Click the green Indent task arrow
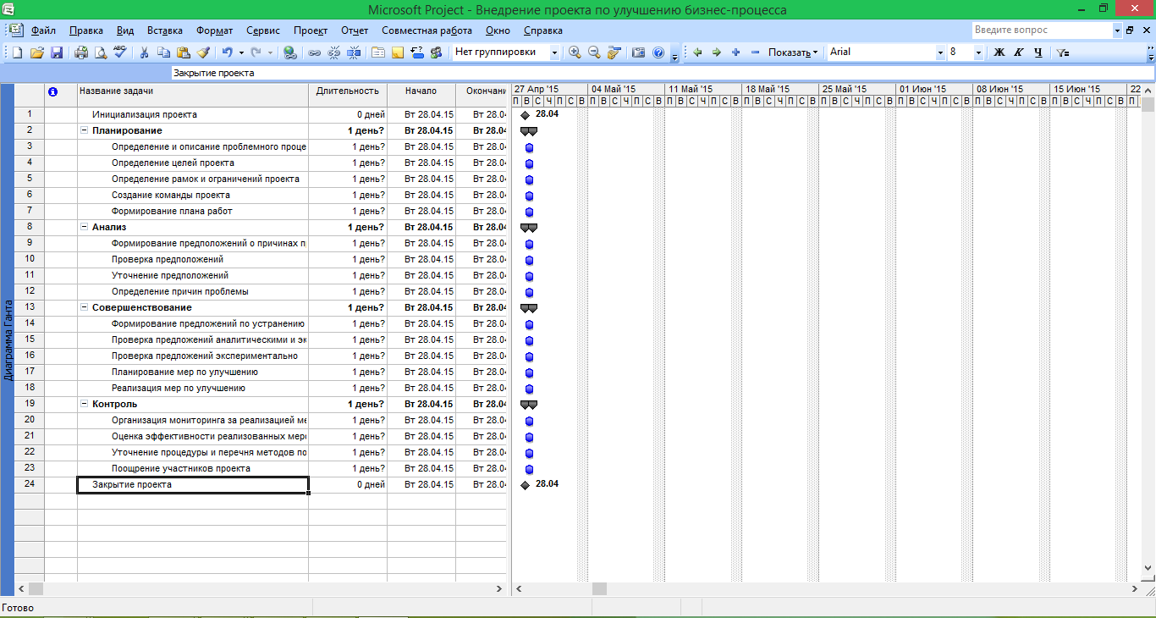 click(x=716, y=52)
